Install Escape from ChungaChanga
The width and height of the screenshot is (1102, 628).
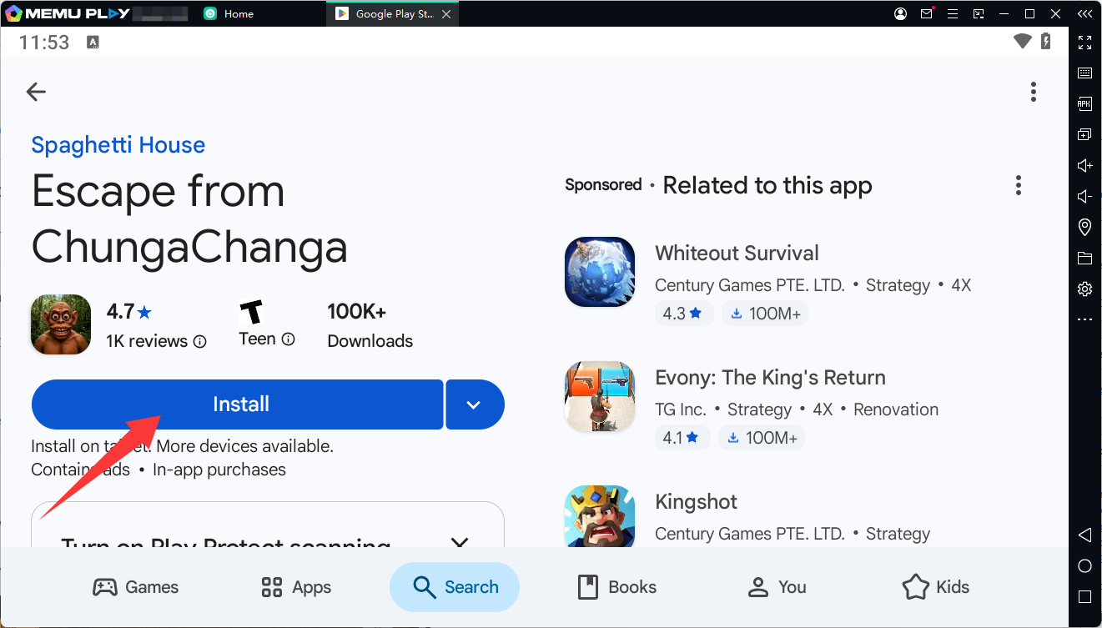[x=237, y=404]
